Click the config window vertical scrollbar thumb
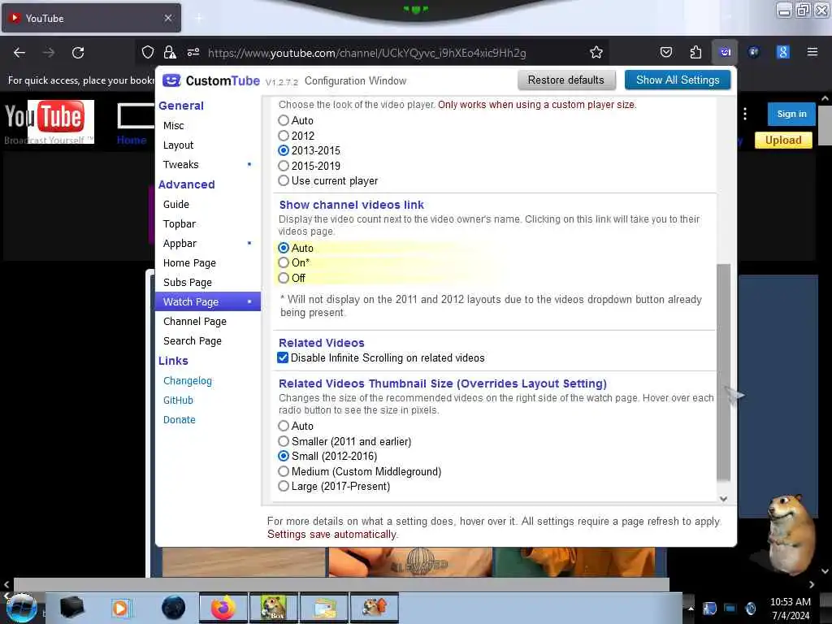 pos(723,371)
